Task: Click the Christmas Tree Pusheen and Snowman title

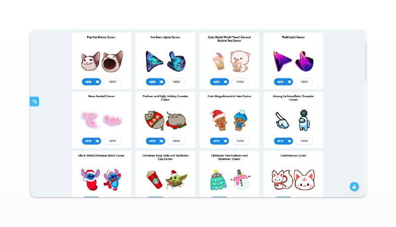Action: pos(229,157)
